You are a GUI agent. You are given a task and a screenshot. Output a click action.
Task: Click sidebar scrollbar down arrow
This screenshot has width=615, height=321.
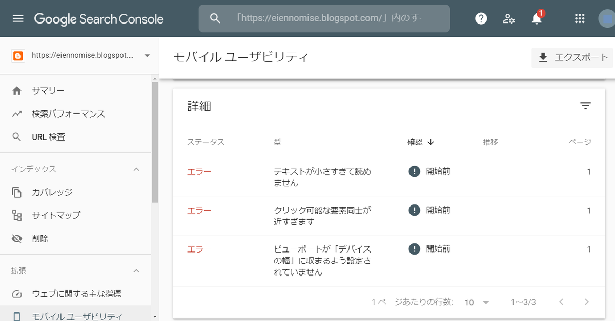pos(155,317)
